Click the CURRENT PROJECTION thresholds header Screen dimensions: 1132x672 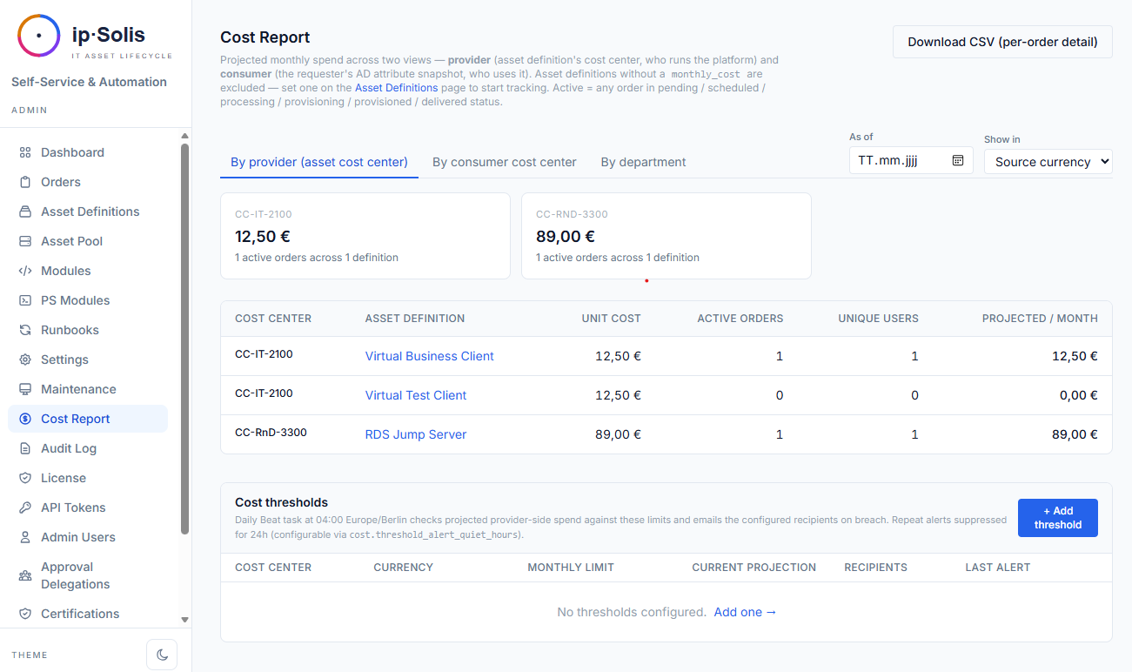pos(754,568)
